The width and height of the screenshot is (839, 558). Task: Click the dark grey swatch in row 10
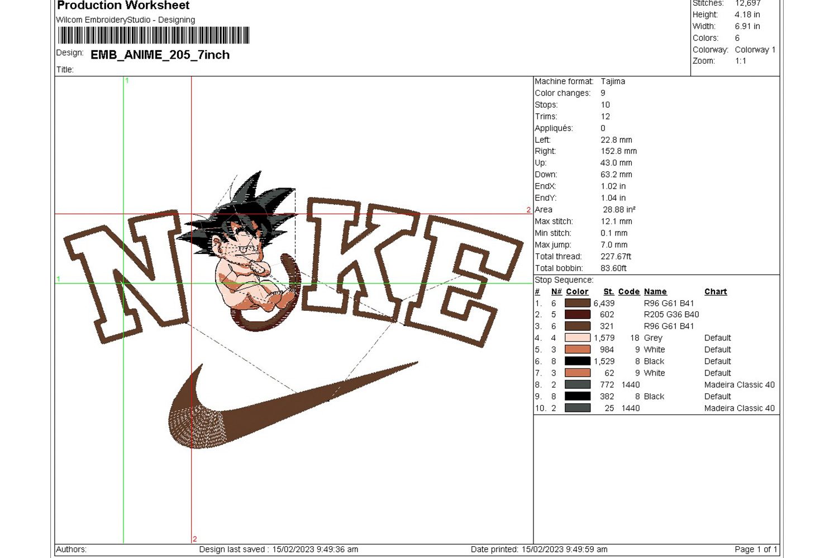[578, 408]
